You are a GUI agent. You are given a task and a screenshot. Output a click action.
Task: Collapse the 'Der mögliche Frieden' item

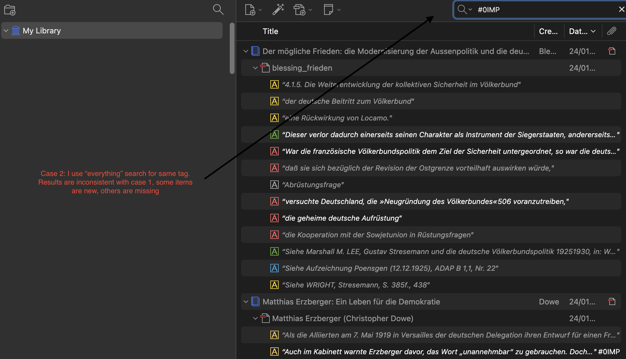tap(246, 51)
